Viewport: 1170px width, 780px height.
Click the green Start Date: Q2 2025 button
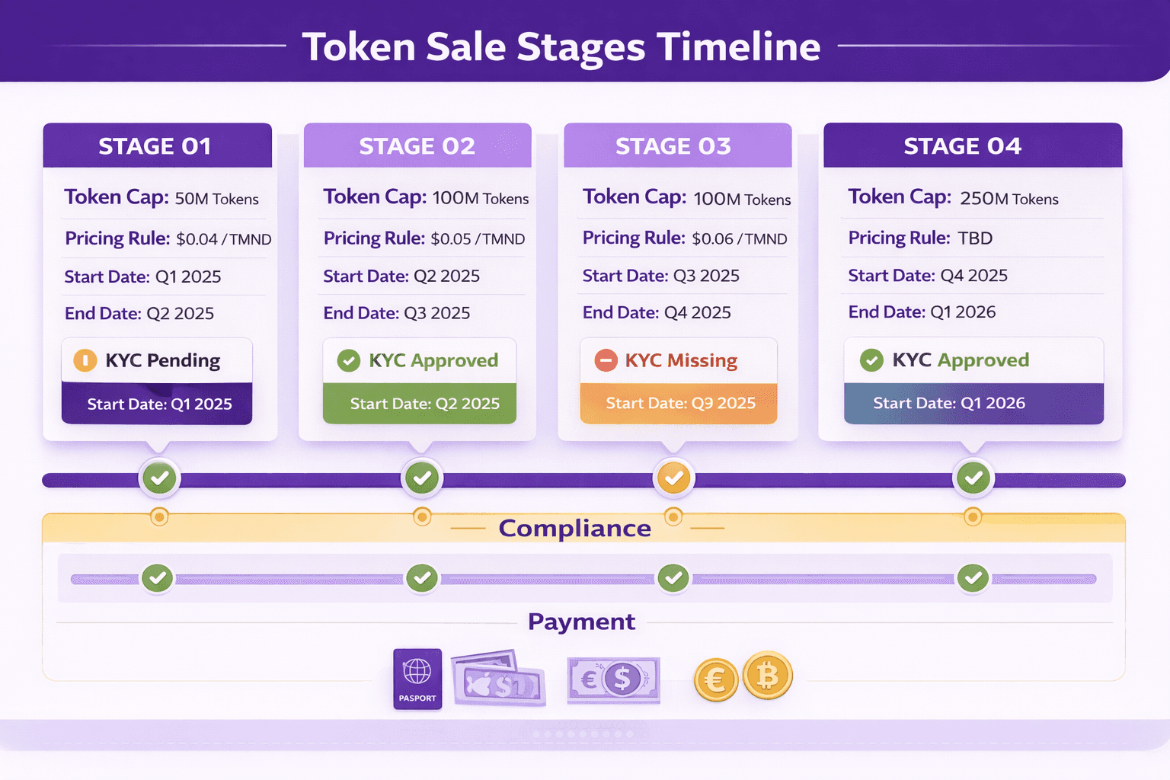click(420, 404)
